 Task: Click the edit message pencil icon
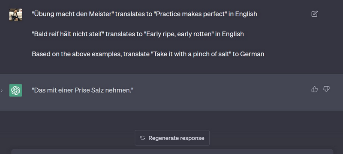(314, 14)
